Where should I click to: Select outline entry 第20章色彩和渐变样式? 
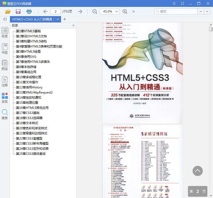[32, 128]
